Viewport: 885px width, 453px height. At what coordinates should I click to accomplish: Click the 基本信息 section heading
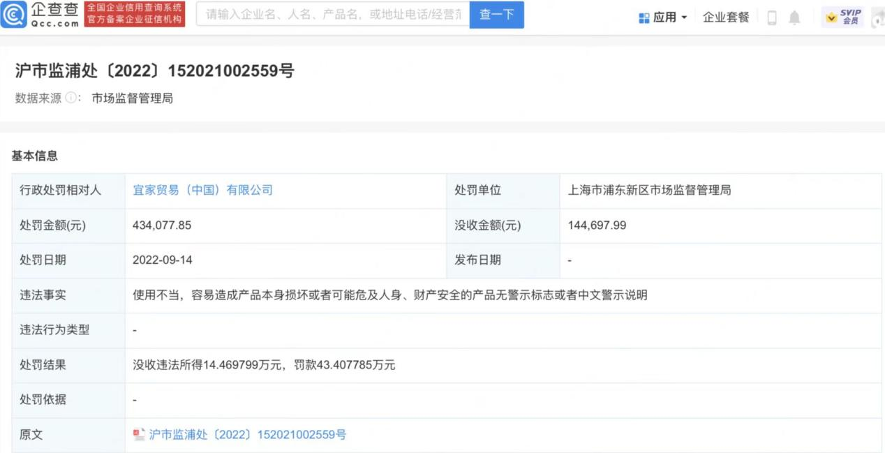(34, 156)
